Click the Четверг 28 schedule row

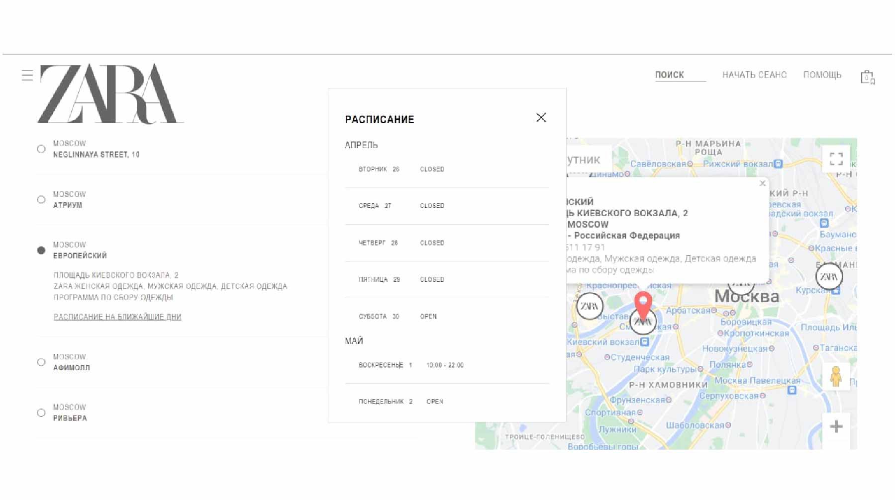447,243
